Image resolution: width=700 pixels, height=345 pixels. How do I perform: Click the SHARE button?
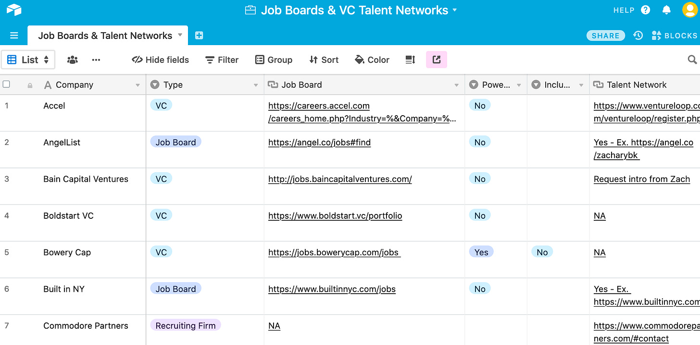pos(606,36)
